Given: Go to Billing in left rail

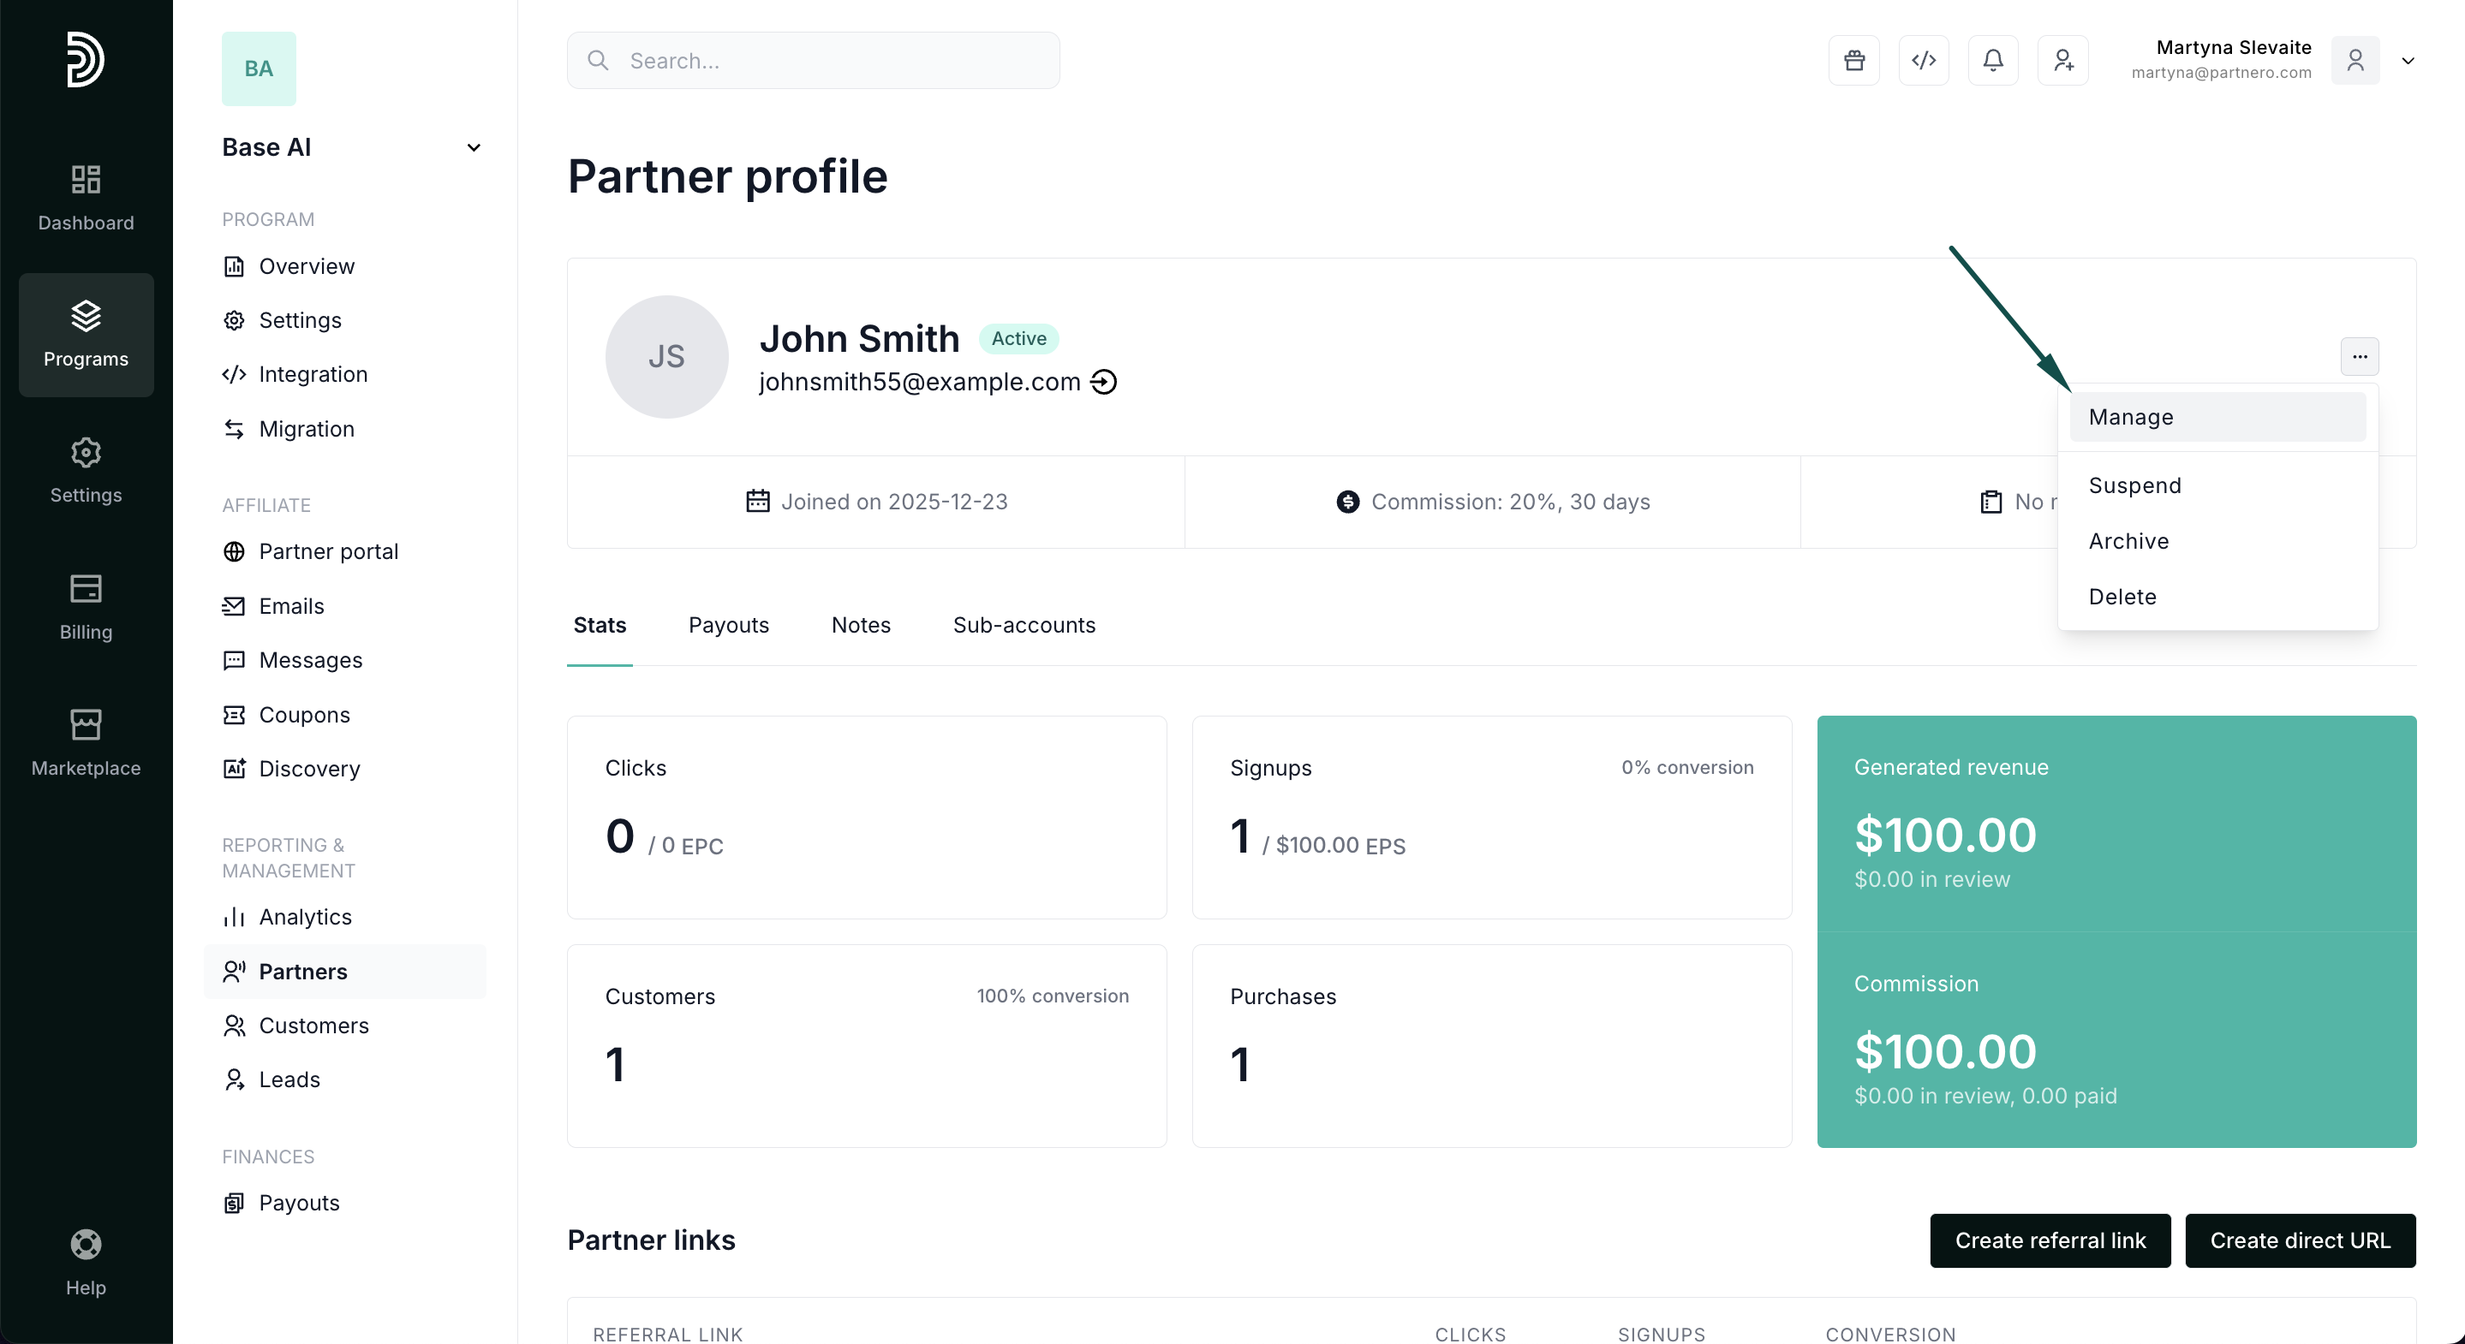Looking at the screenshot, I should (x=85, y=606).
